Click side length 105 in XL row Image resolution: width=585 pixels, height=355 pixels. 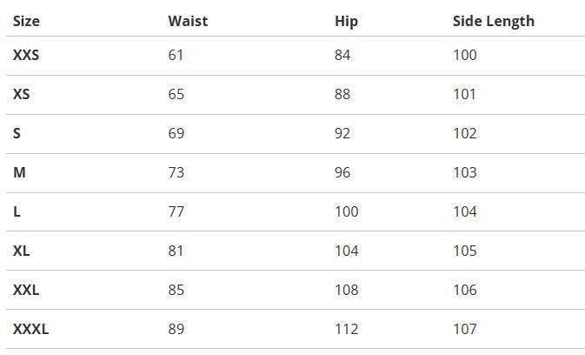click(465, 251)
